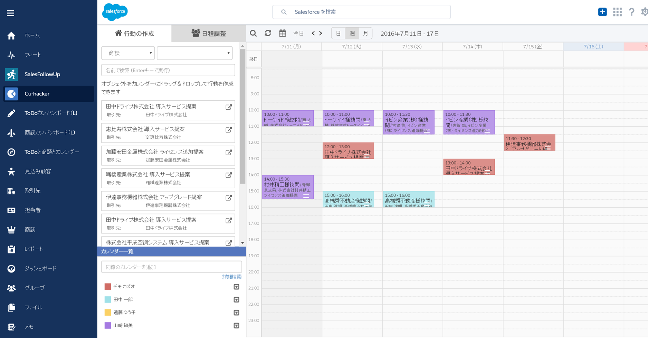Focus the 同僚のカレンダーを追加 field

[x=172, y=267]
